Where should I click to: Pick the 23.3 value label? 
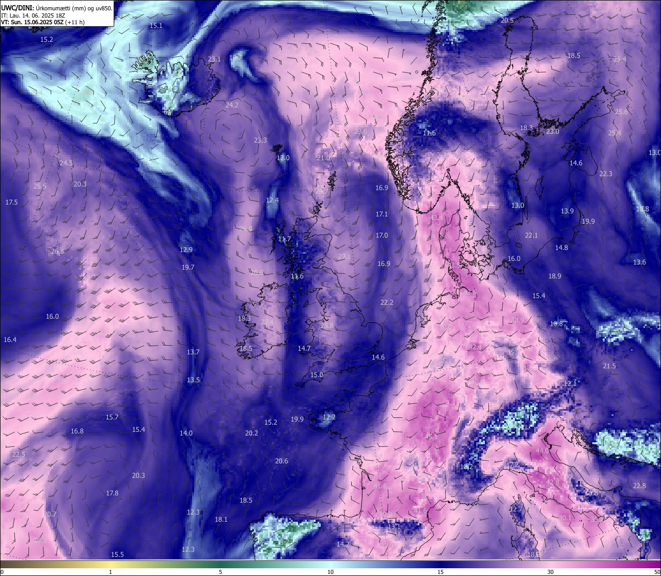pos(261,140)
